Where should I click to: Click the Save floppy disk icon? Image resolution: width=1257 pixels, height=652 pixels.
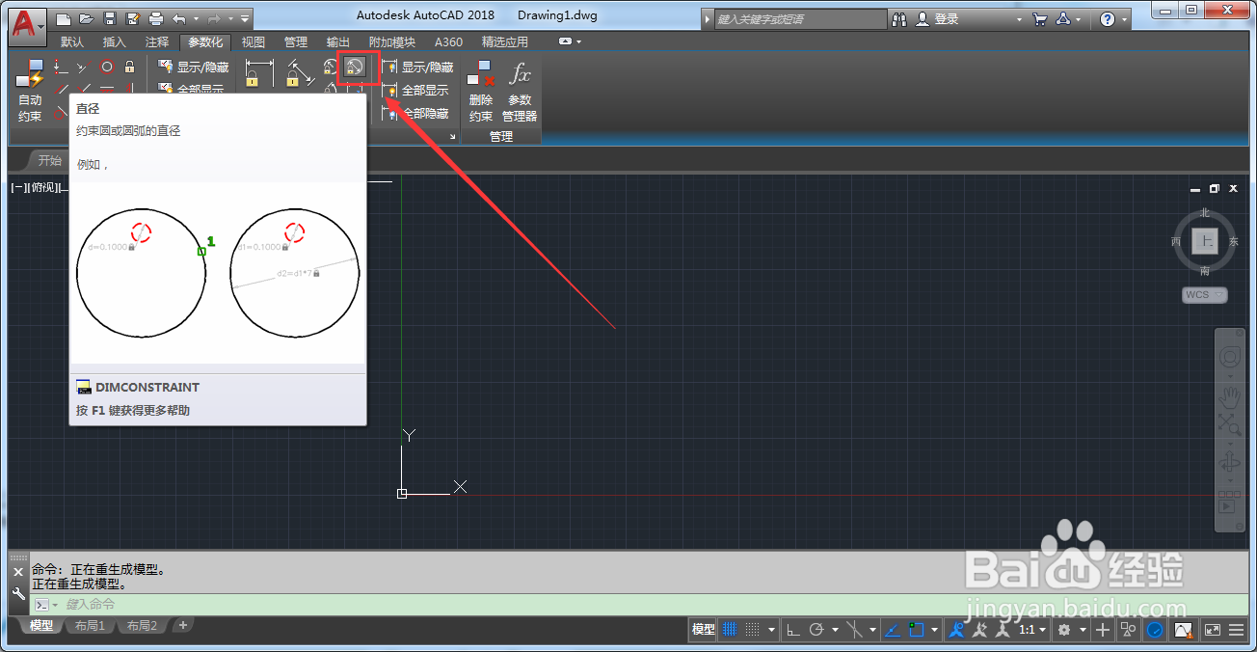110,18
